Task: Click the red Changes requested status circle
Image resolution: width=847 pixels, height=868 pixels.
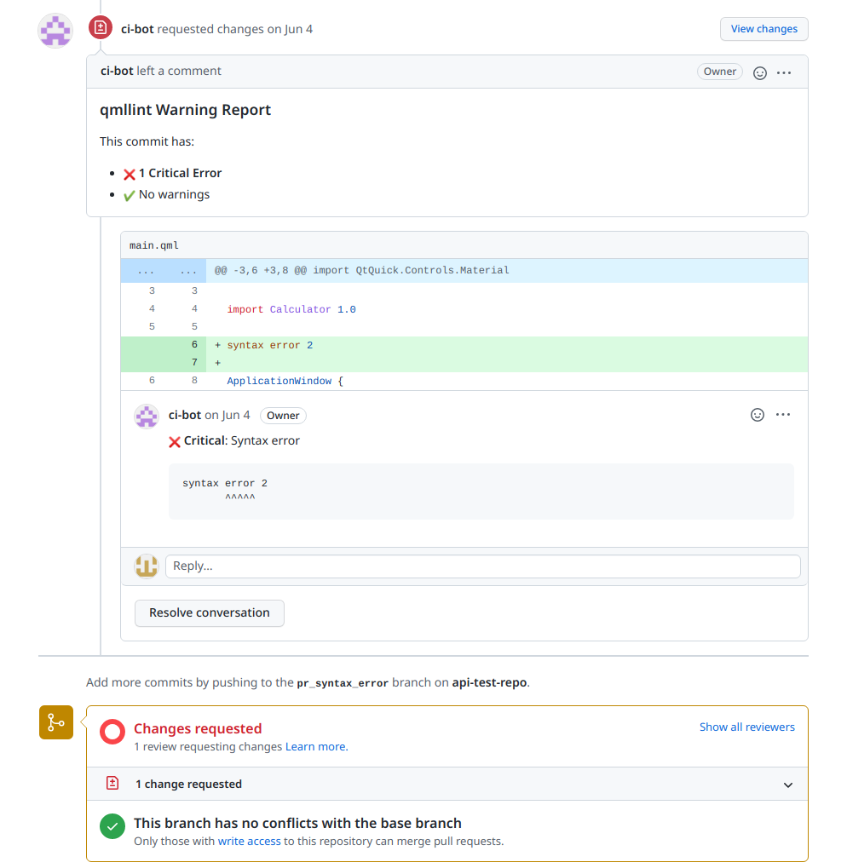Action: [x=112, y=732]
